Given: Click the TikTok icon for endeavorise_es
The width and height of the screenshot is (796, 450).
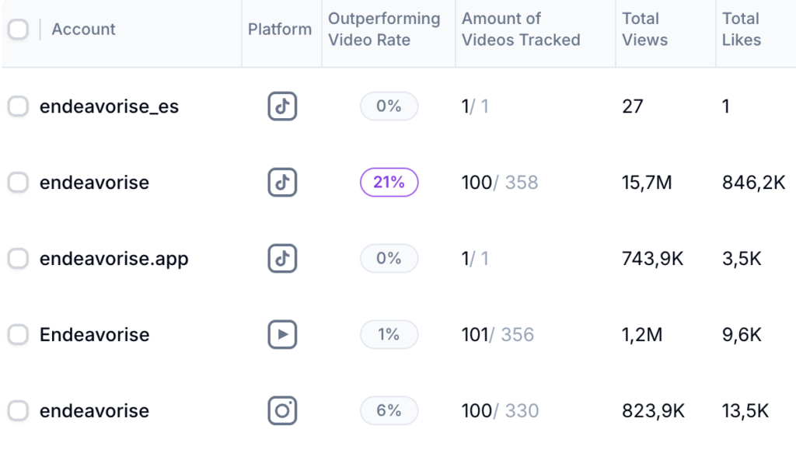Looking at the screenshot, I should 282,106.
